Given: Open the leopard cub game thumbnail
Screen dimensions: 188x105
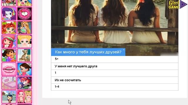Looking at the screenshot, I should [x=24, y=55].
